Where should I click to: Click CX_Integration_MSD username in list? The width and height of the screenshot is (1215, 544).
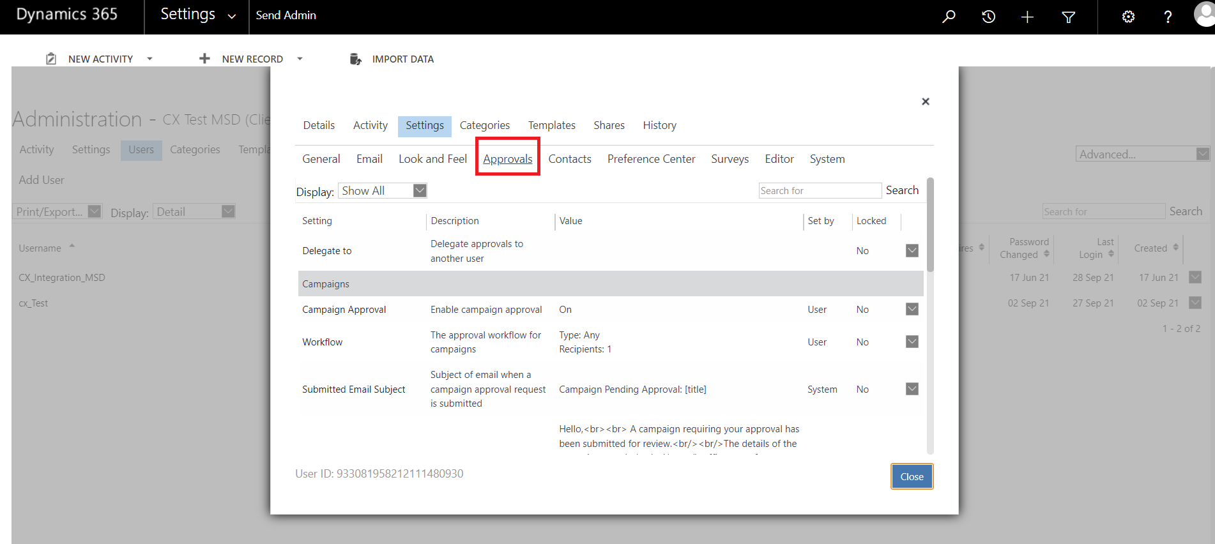(62, 278)
